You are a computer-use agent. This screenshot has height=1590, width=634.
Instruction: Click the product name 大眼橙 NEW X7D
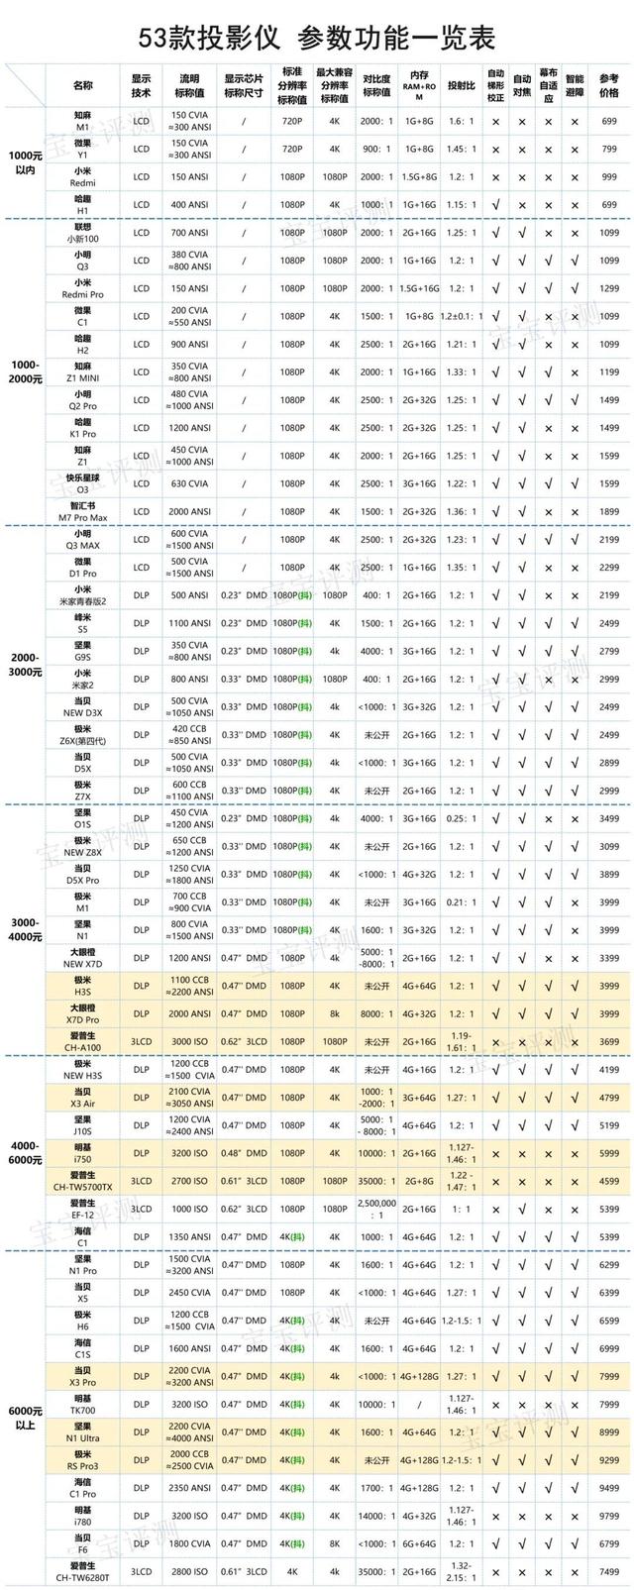[x=83, y=957]
